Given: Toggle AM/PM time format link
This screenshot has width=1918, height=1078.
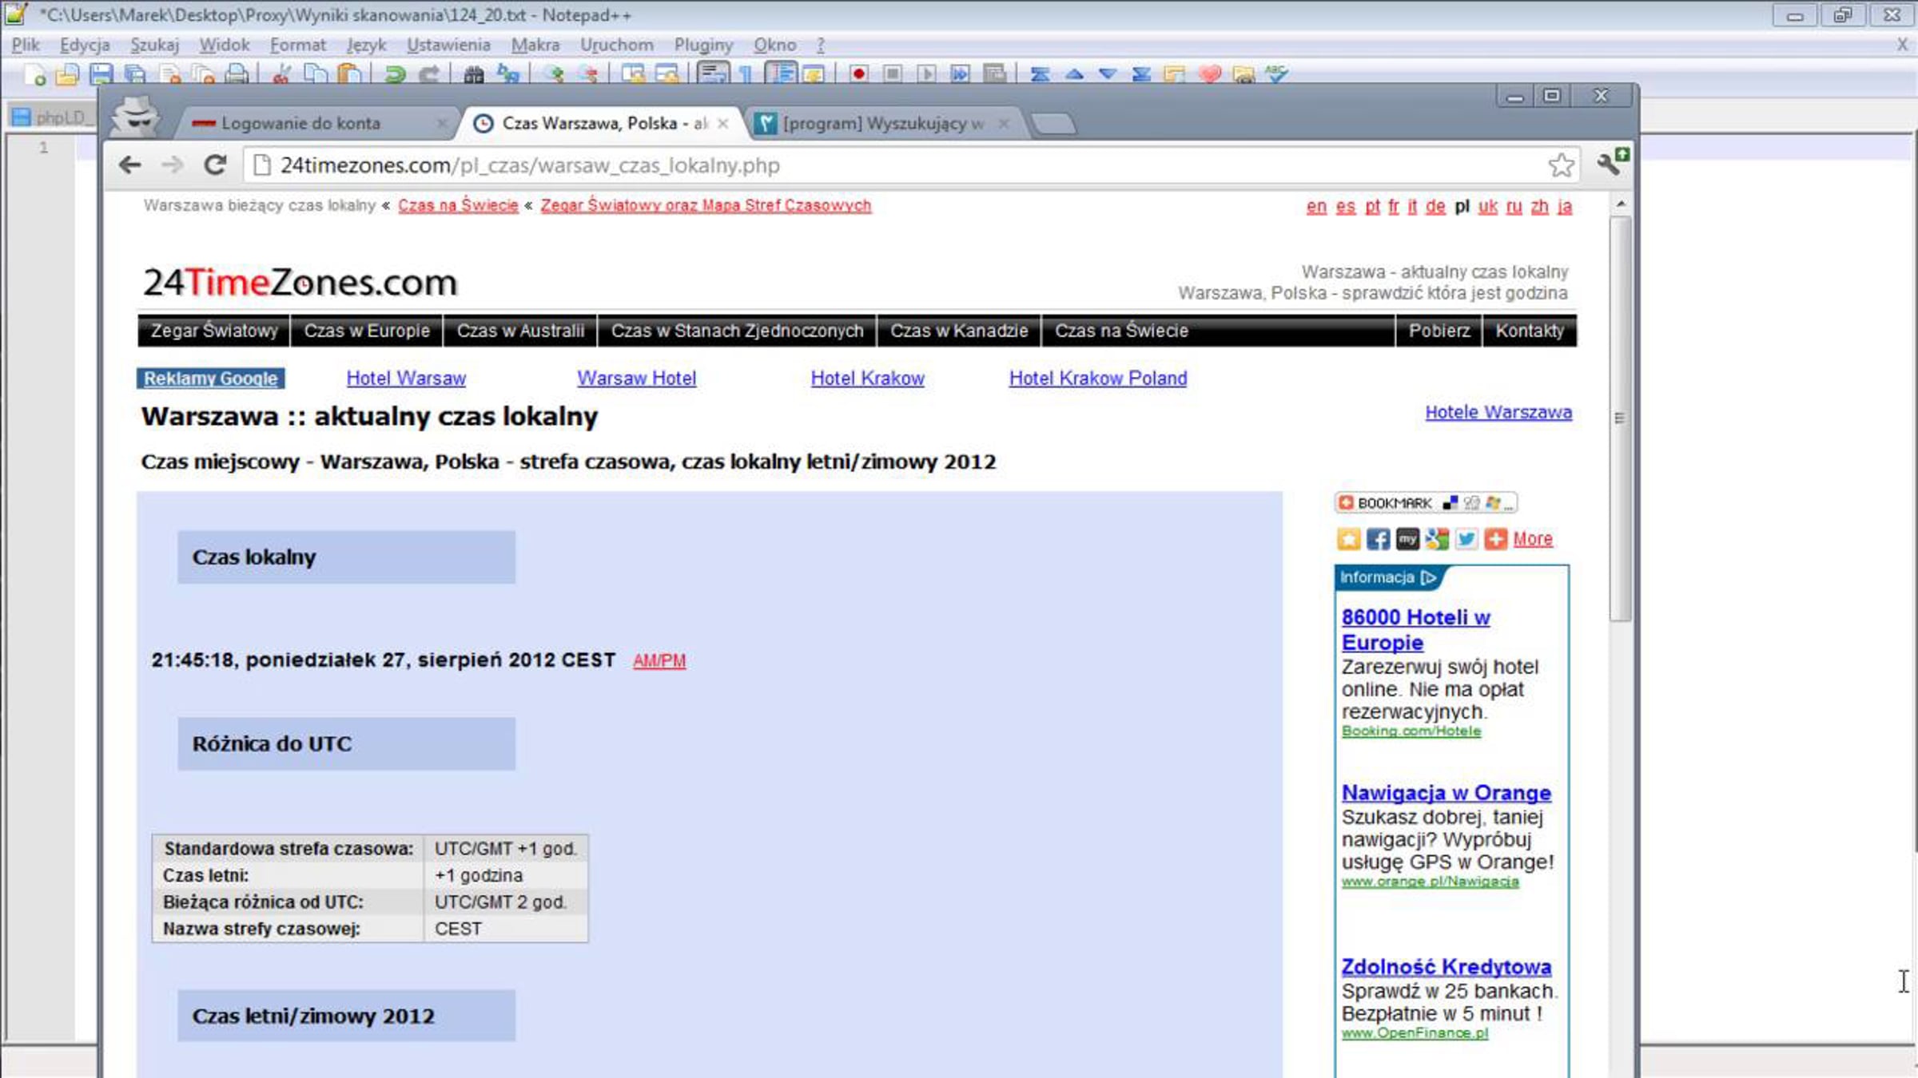Looking at the screenshot, I should (659, 661).
